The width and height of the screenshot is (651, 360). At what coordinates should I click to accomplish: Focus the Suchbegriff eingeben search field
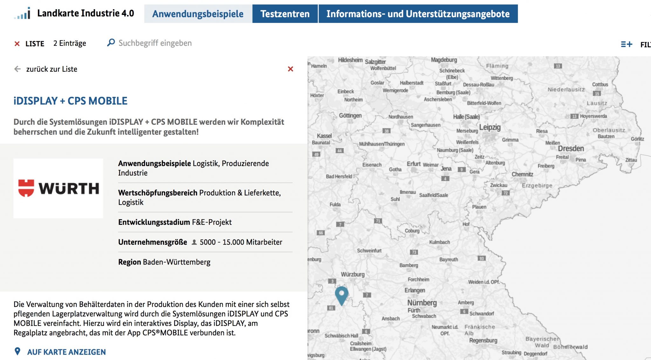pyautogui.click(x=155, y=43)
